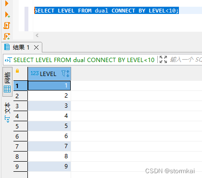Focus the SQL filter expression input field
Viewport: 202px width, 178px height.
pos(186,60)
